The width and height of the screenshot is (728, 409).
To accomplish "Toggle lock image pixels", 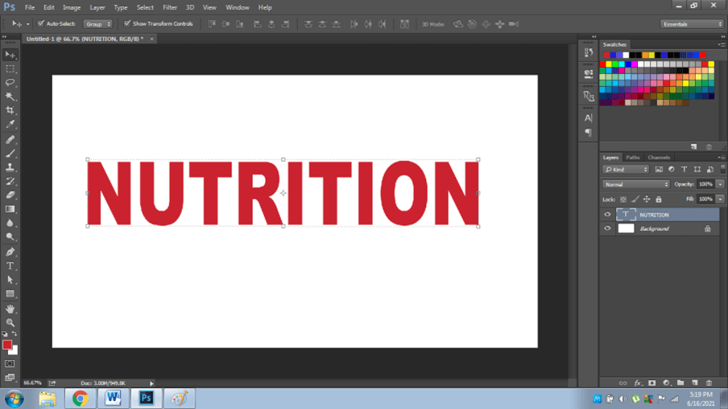I will click(635, 199).
